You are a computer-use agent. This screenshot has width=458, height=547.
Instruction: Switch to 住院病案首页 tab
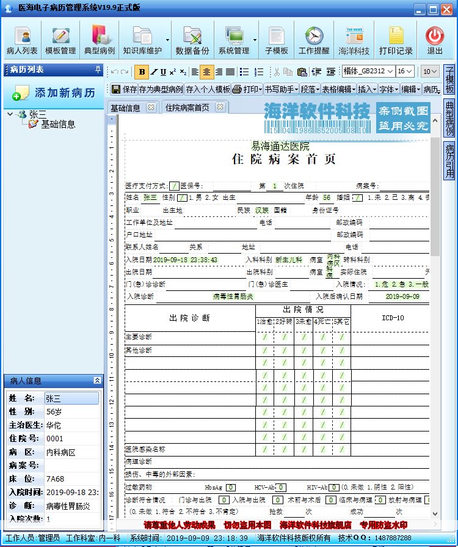[x=187, y=108]
